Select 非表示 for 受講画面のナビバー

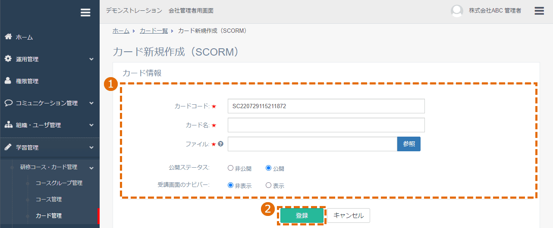point(230,185)
